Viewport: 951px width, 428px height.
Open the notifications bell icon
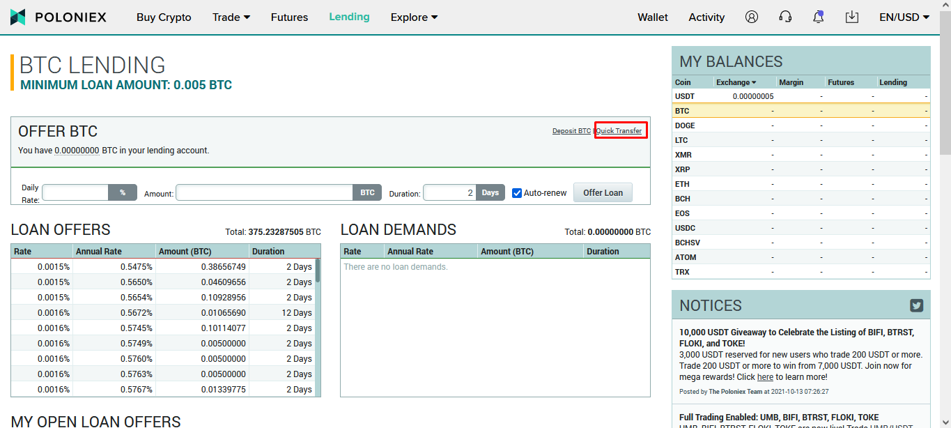819,17
